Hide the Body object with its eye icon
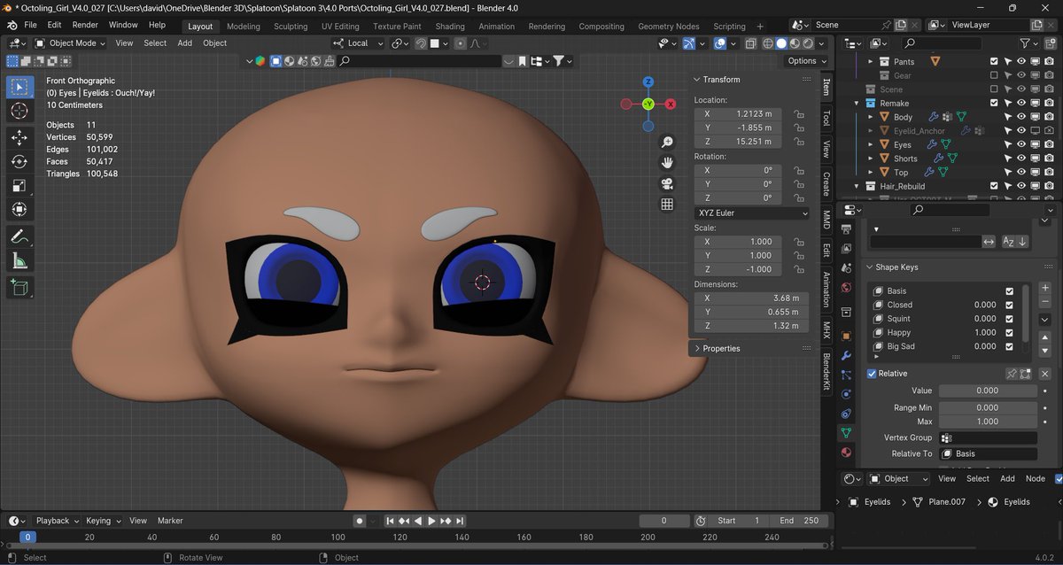Image resolution: width=1063 pixels, height=565 pixels. tap(1020, 117)
